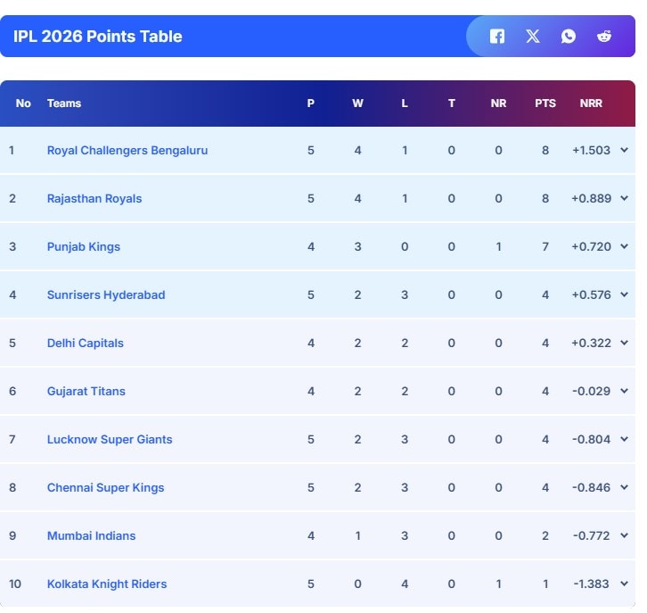The width and height of the screenshot is (647, 613).
Task: Expand Rajasthan Royals row chevron
Action: [624, 199]
